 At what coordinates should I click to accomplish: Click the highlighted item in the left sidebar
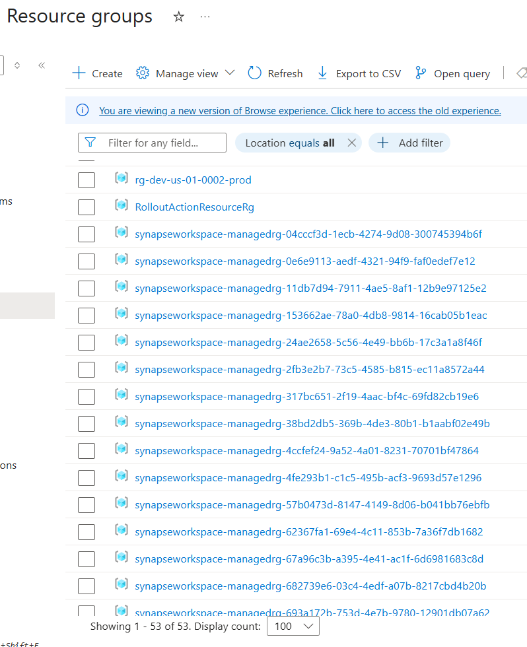click(27, 305)
